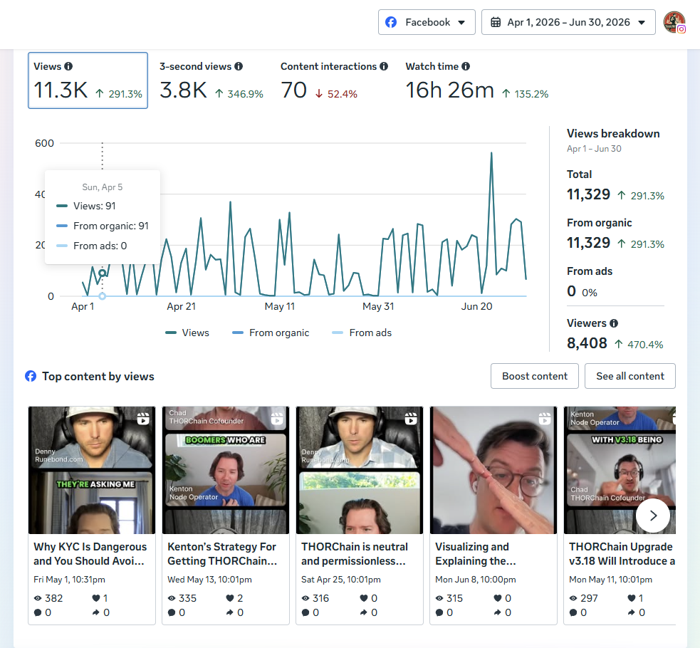Click the info icon next to Viewers
The height and width of the screenshot is (648, 700).
click(614, 323)
